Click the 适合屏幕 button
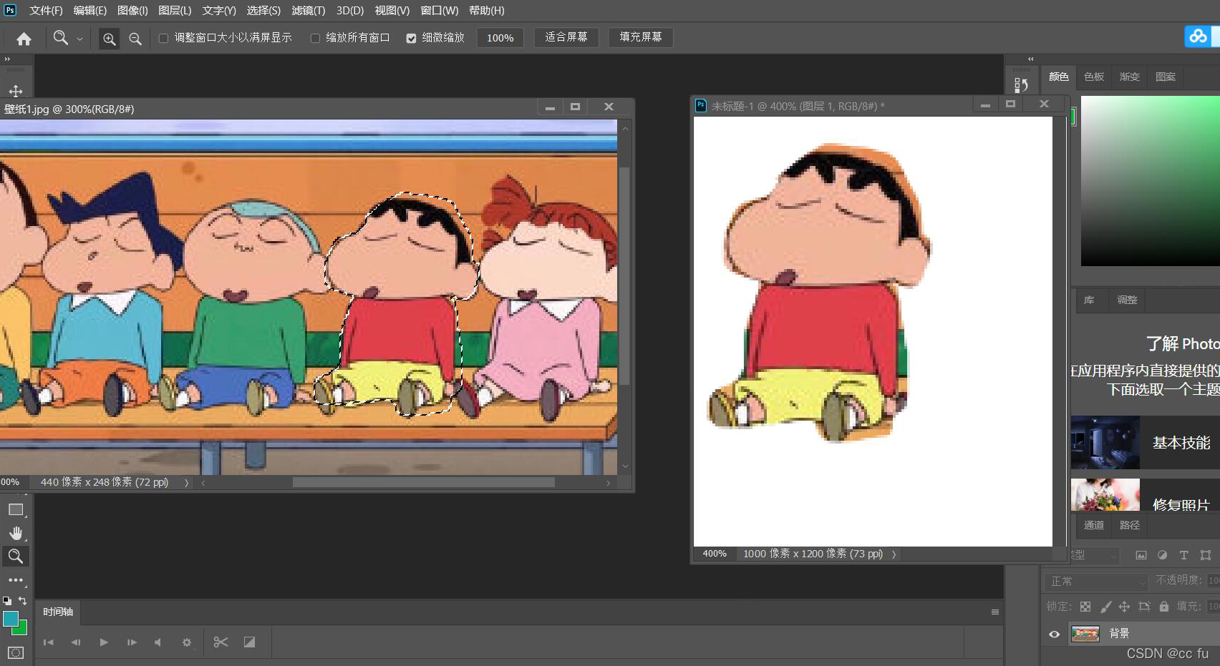1220x666 pixels. 566,37
